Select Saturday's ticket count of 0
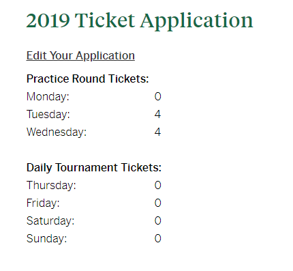Image resolution: width=293 pixels, height=271 pixels. (158, 220)
